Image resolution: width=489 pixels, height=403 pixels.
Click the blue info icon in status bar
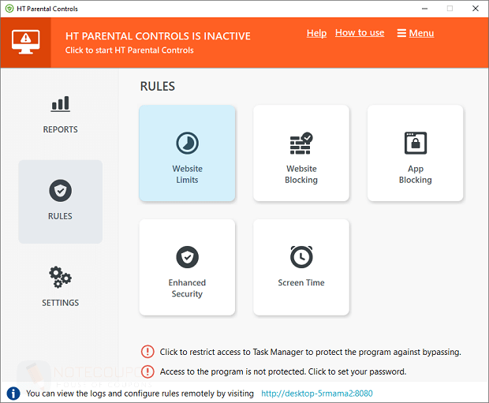pos(13,393)
